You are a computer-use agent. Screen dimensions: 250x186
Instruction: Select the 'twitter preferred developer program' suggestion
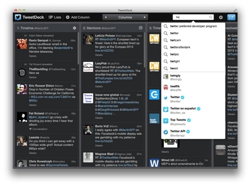point(193,26)
